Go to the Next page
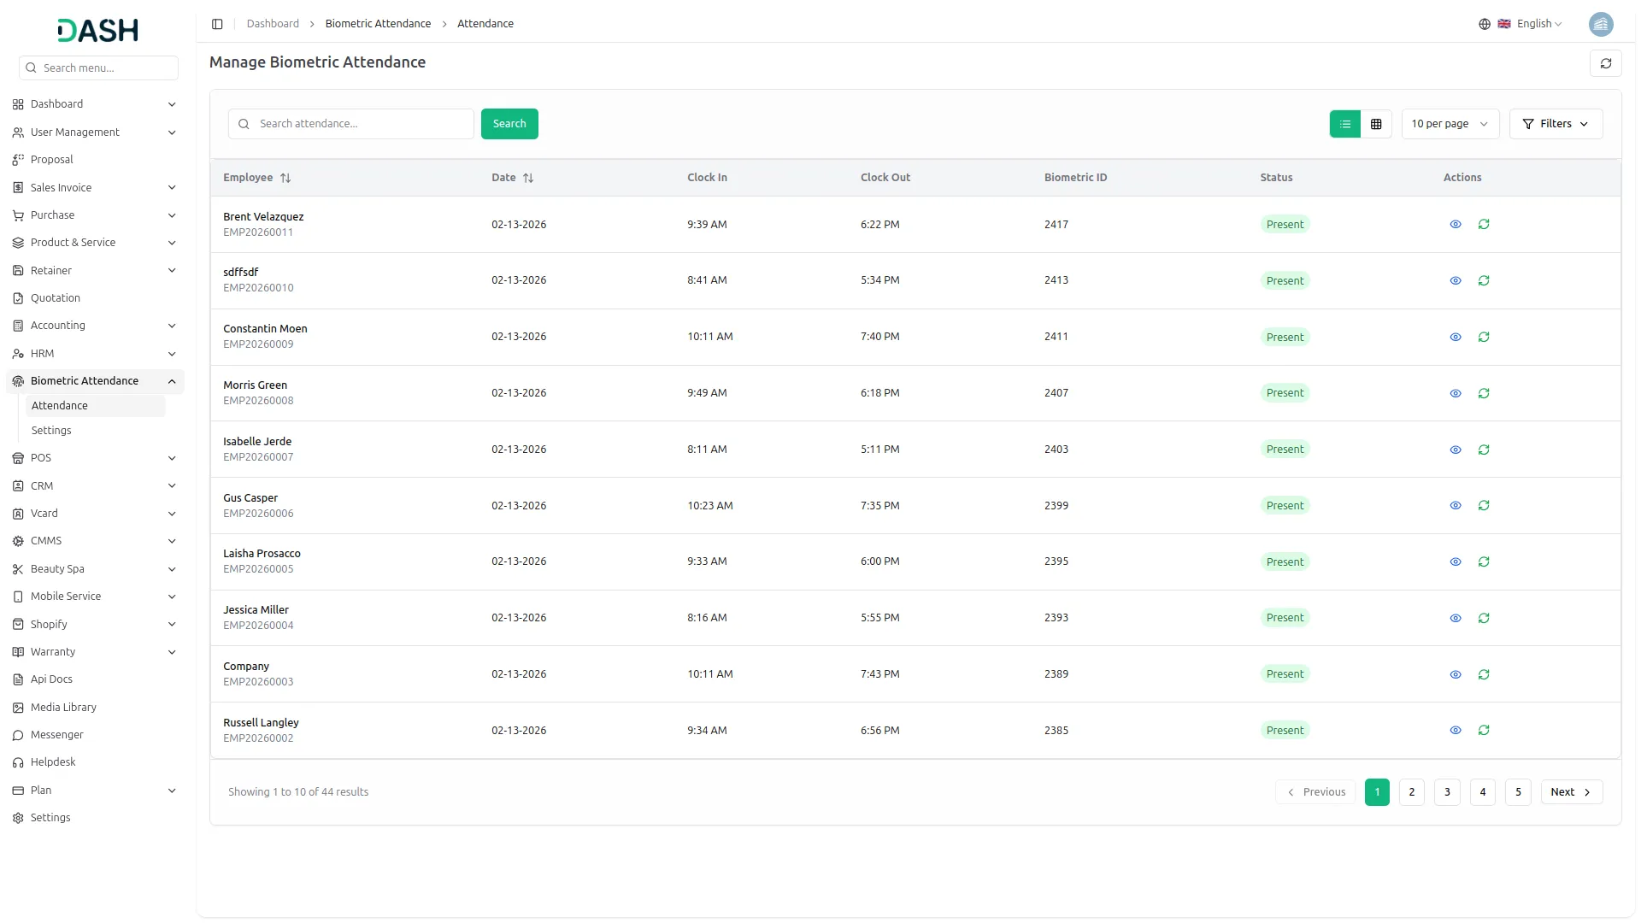The height and width of the screenshot is (923, 1641). (x=1571, y=792)
